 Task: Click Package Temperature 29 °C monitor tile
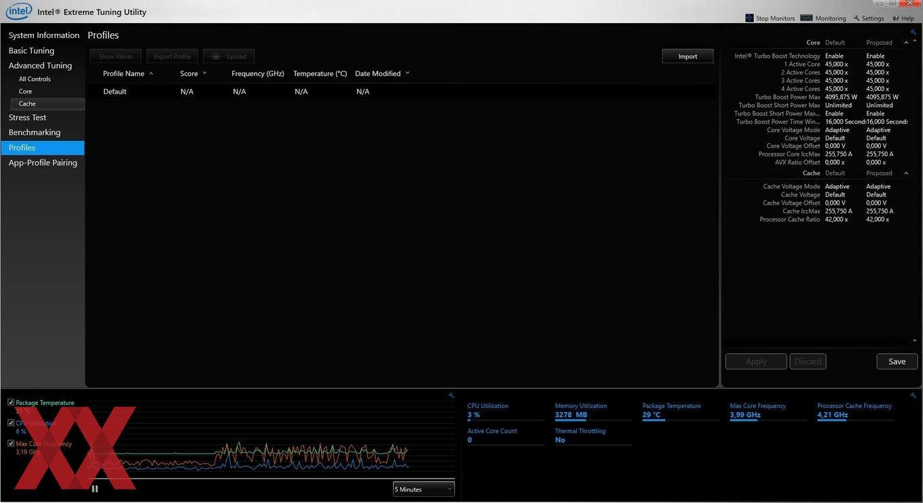(681, 411)
